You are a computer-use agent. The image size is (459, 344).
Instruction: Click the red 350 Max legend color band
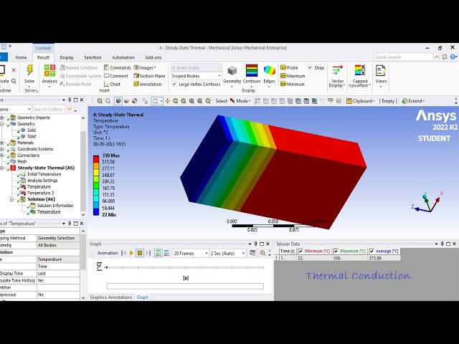click(x=96, y=159)
